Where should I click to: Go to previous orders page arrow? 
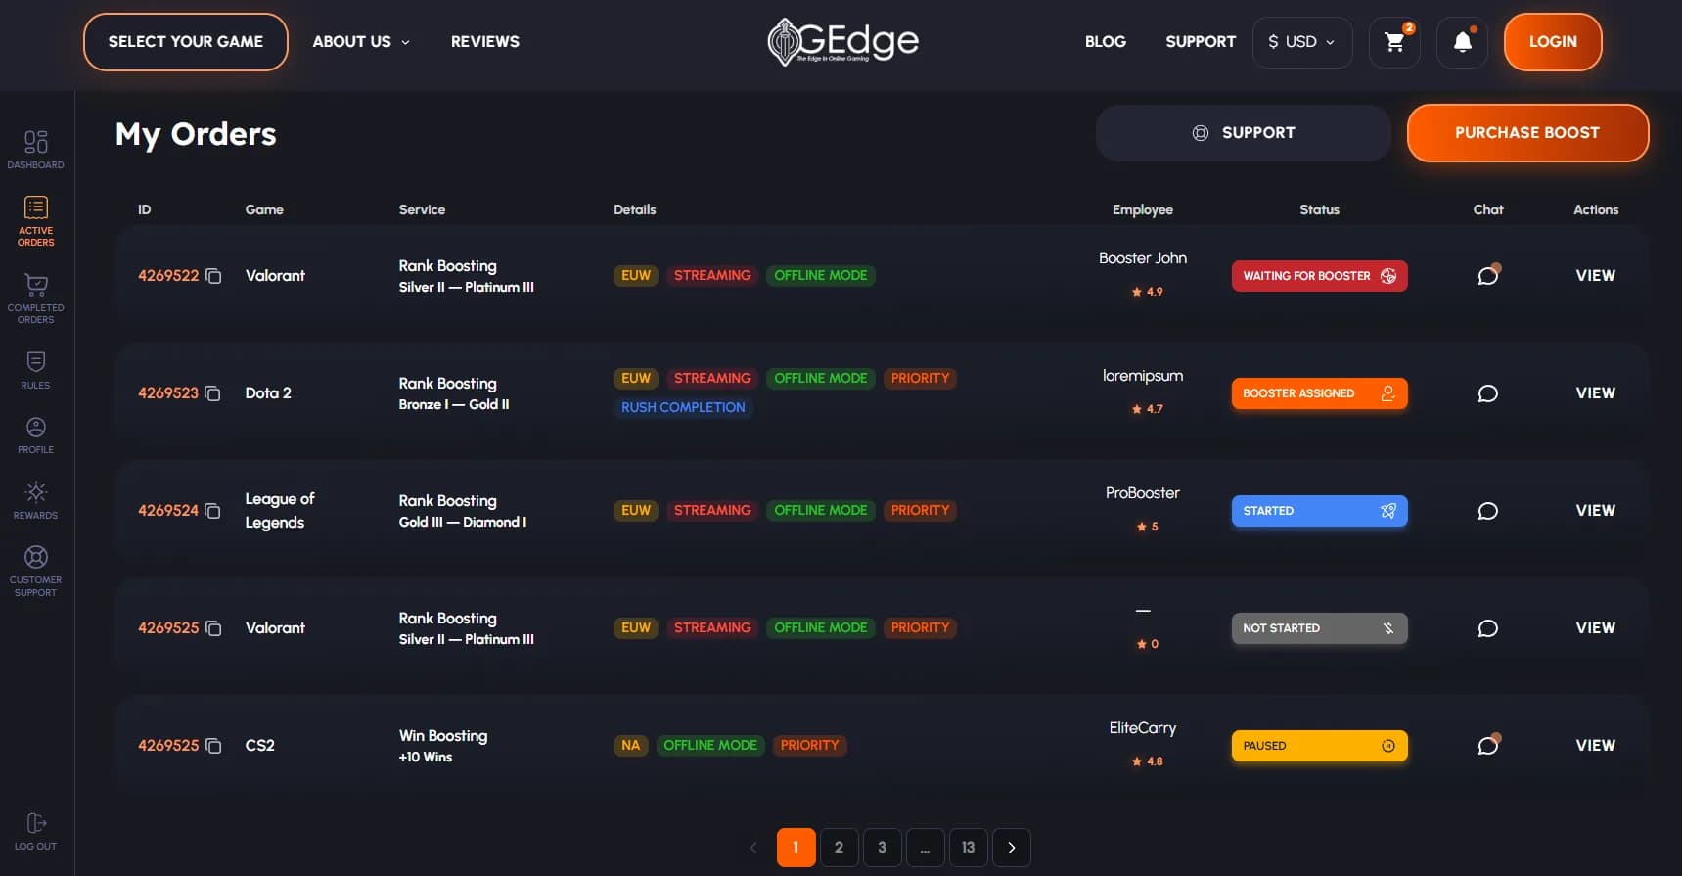753,848
